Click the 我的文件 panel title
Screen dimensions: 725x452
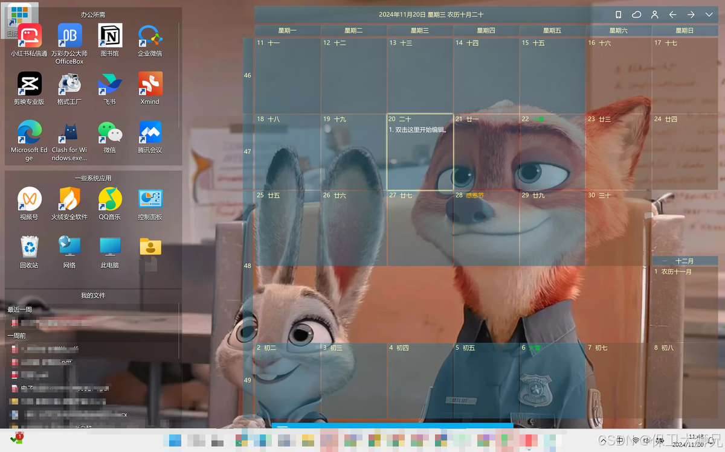click(x=93, y=295)
